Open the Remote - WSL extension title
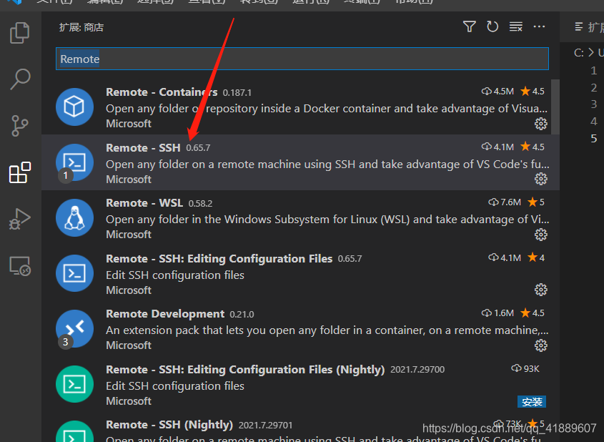 point(144,202)
